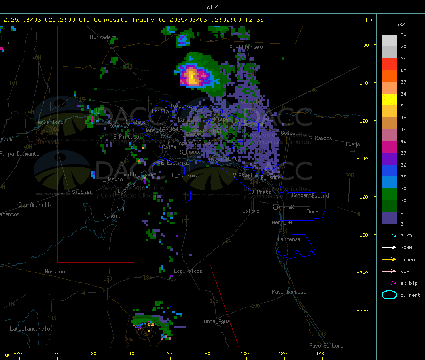
Task: Click the Paso_Barroso map label
Action: 289,292
